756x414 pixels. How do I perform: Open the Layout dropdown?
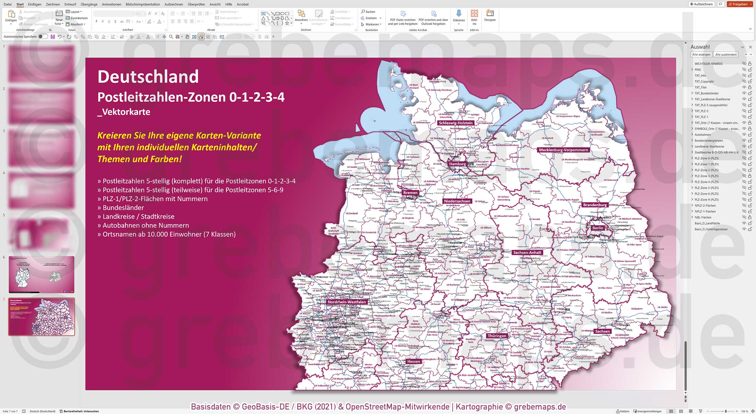coord(74,11)
